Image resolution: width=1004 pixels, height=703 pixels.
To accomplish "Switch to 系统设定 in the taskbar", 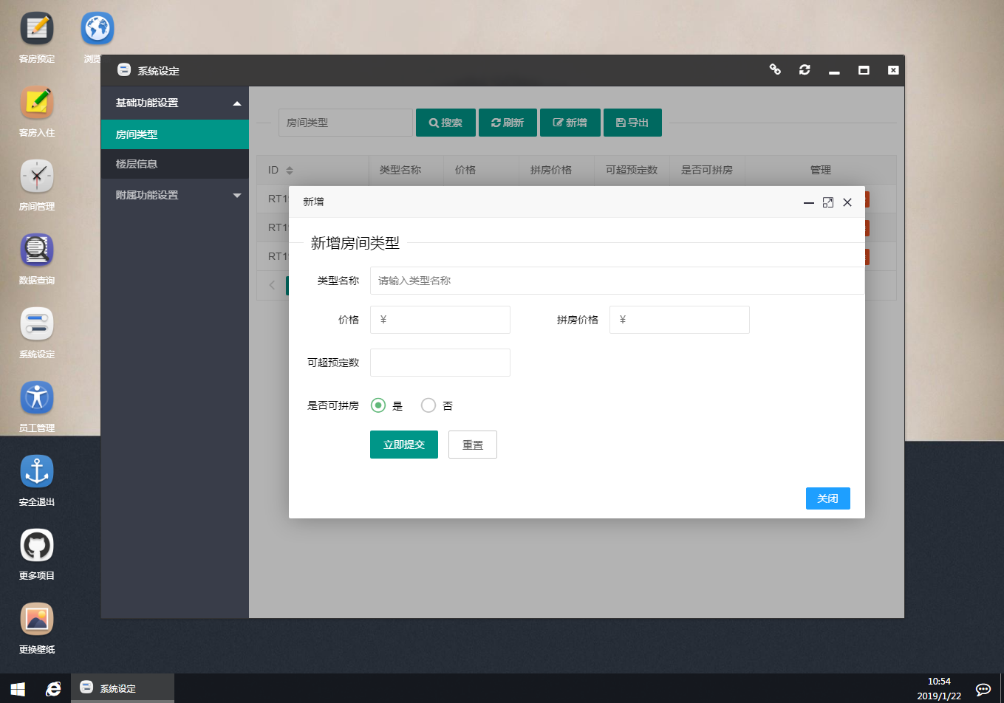I will (x=123, y=688).
